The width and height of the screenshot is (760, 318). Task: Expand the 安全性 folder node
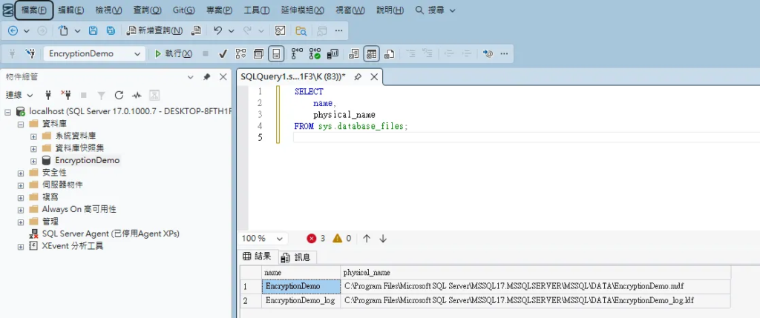tap(21, 173)
